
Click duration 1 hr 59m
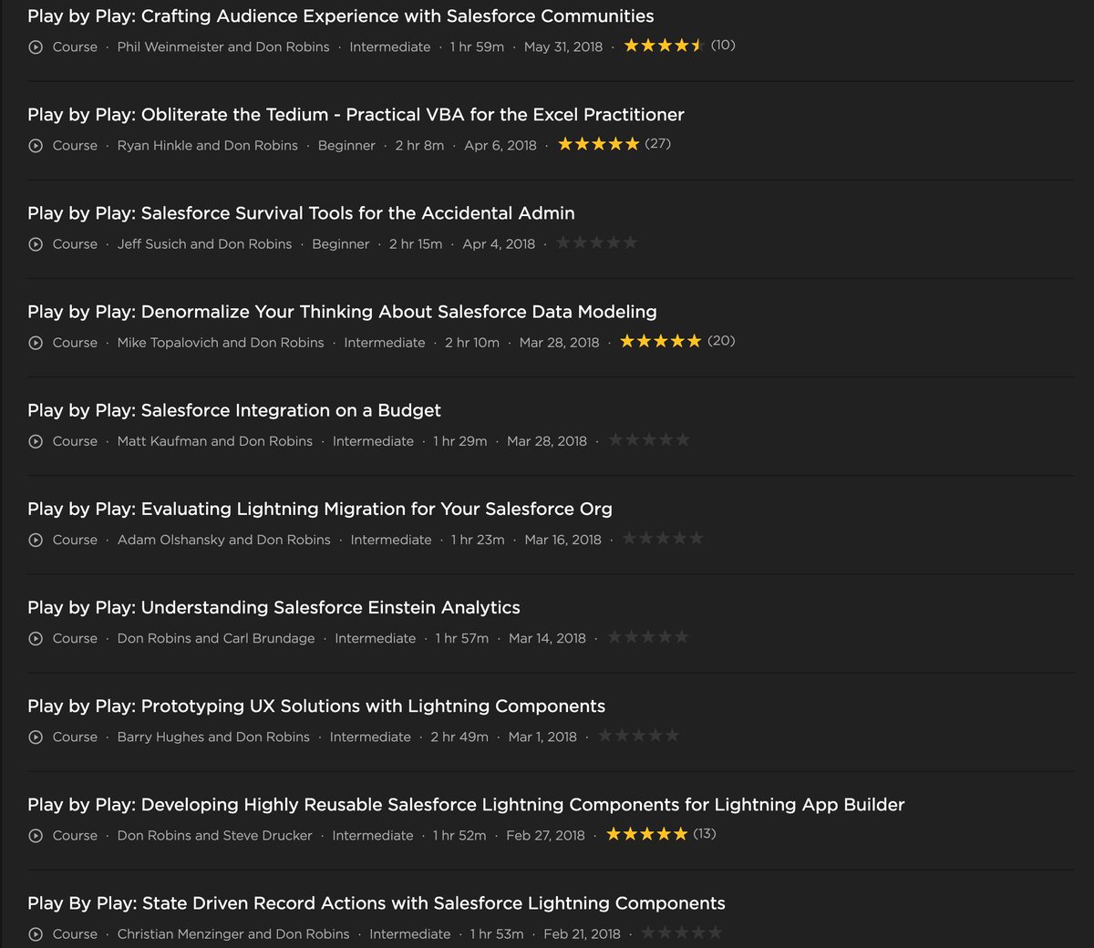(x=477, y=47)
